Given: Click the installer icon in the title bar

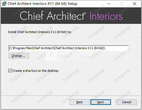Looking at the screenshot, I should click(4, 4).
